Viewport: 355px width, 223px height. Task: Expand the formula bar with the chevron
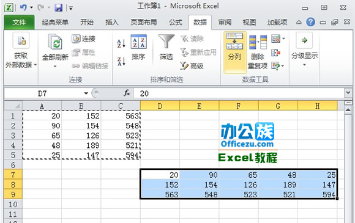point(348,93)
